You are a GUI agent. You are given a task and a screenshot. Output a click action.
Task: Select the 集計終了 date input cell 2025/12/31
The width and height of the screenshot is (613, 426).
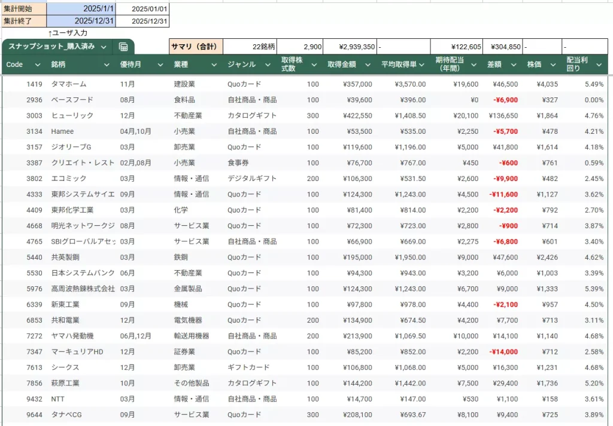pyautogui.click(x=81, y=21)
